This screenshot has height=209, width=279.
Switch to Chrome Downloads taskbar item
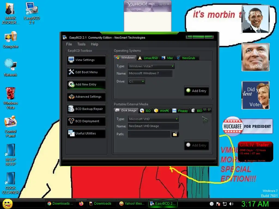60,204
